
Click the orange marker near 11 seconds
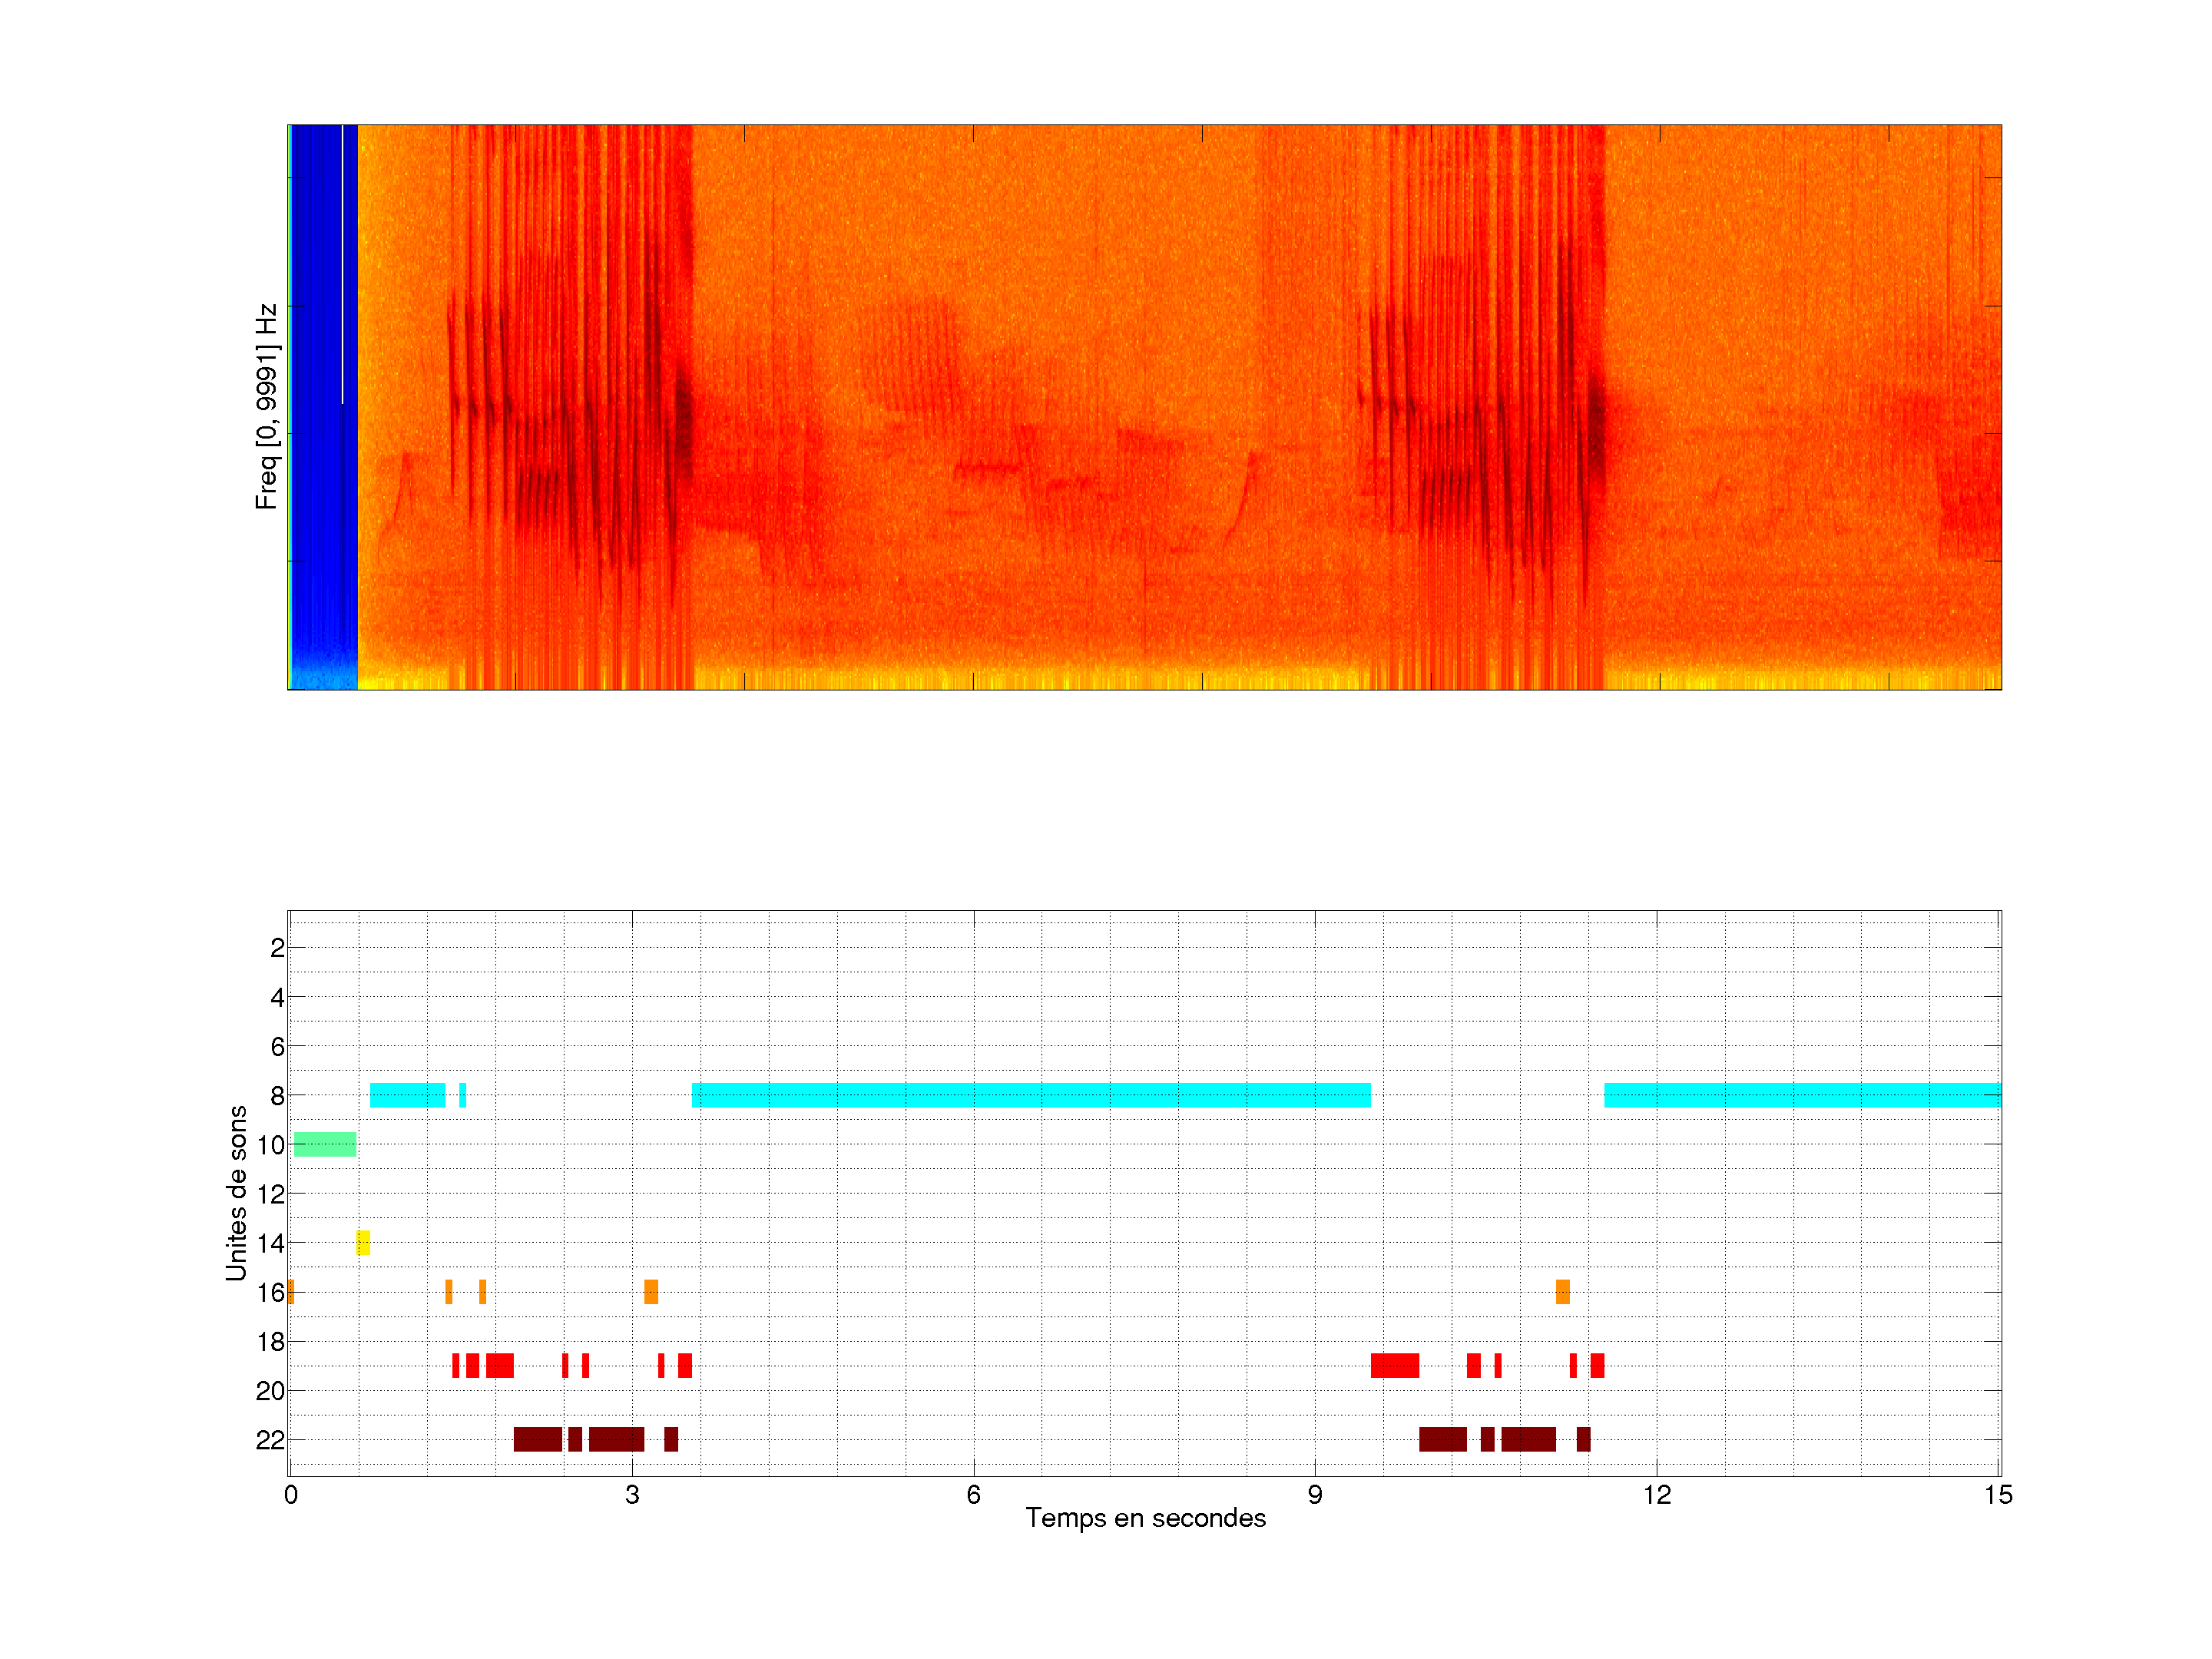[1562, 1292]
